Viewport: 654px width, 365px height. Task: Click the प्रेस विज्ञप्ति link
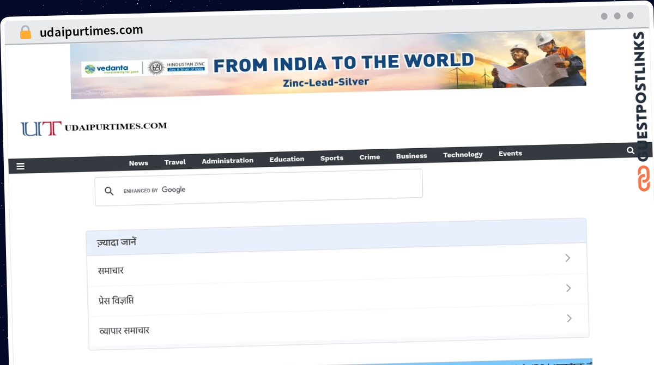116,300
